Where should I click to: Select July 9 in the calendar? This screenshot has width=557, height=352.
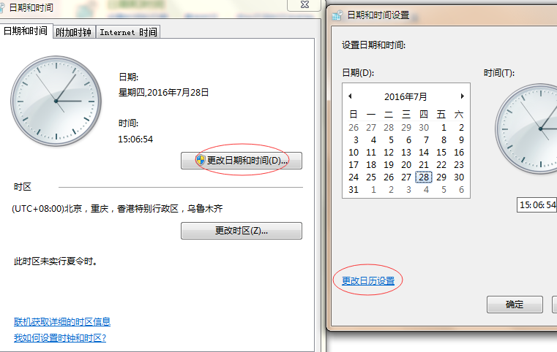[461, 140]
